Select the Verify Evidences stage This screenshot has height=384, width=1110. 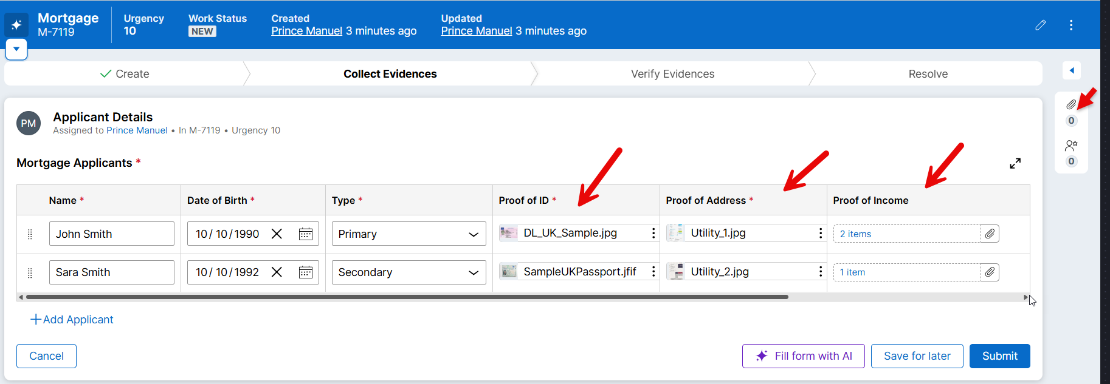(x=672, y=74)
